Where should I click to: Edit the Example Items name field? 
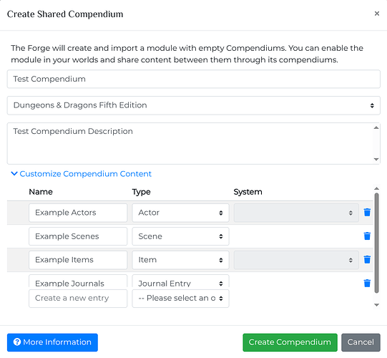click(x=78, y=260)
